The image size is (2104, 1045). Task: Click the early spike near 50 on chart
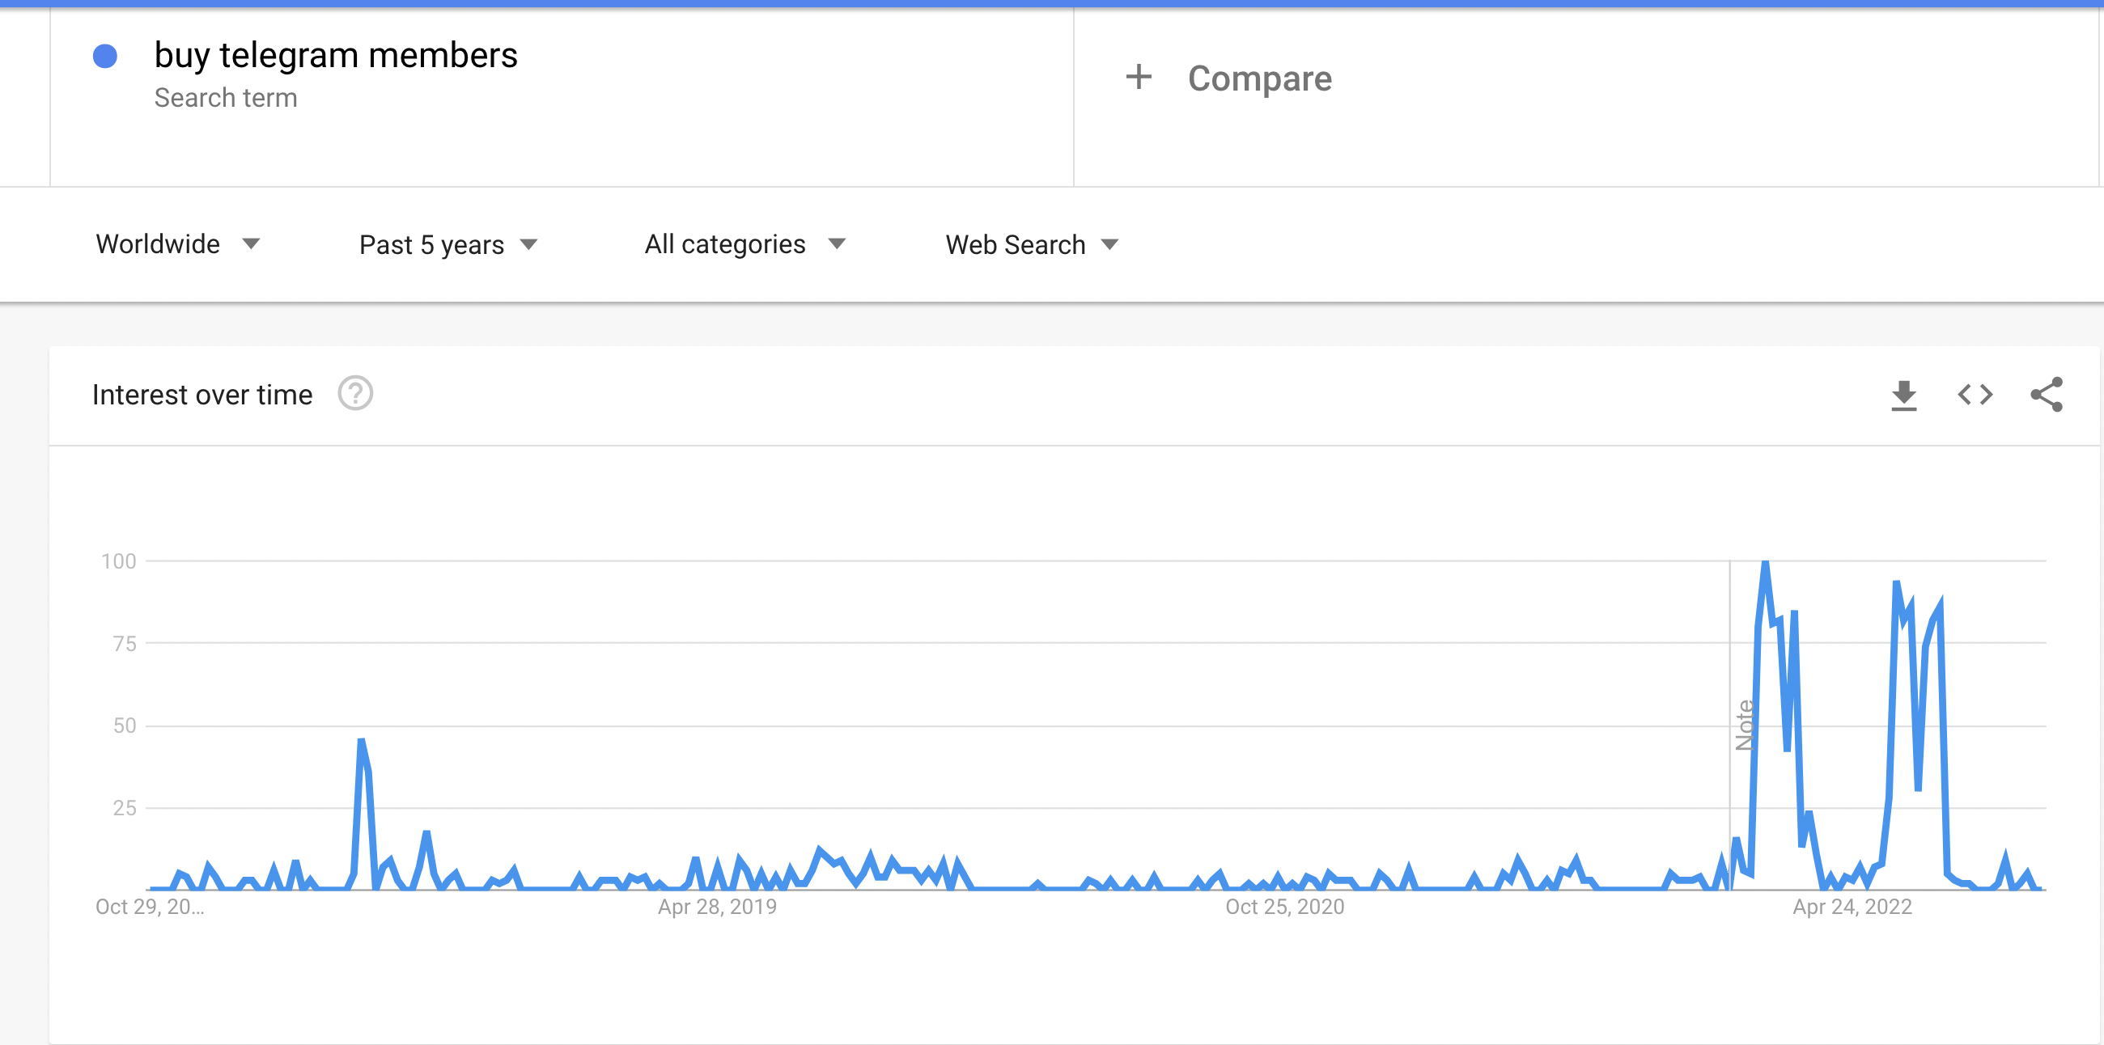click(361, 742)
